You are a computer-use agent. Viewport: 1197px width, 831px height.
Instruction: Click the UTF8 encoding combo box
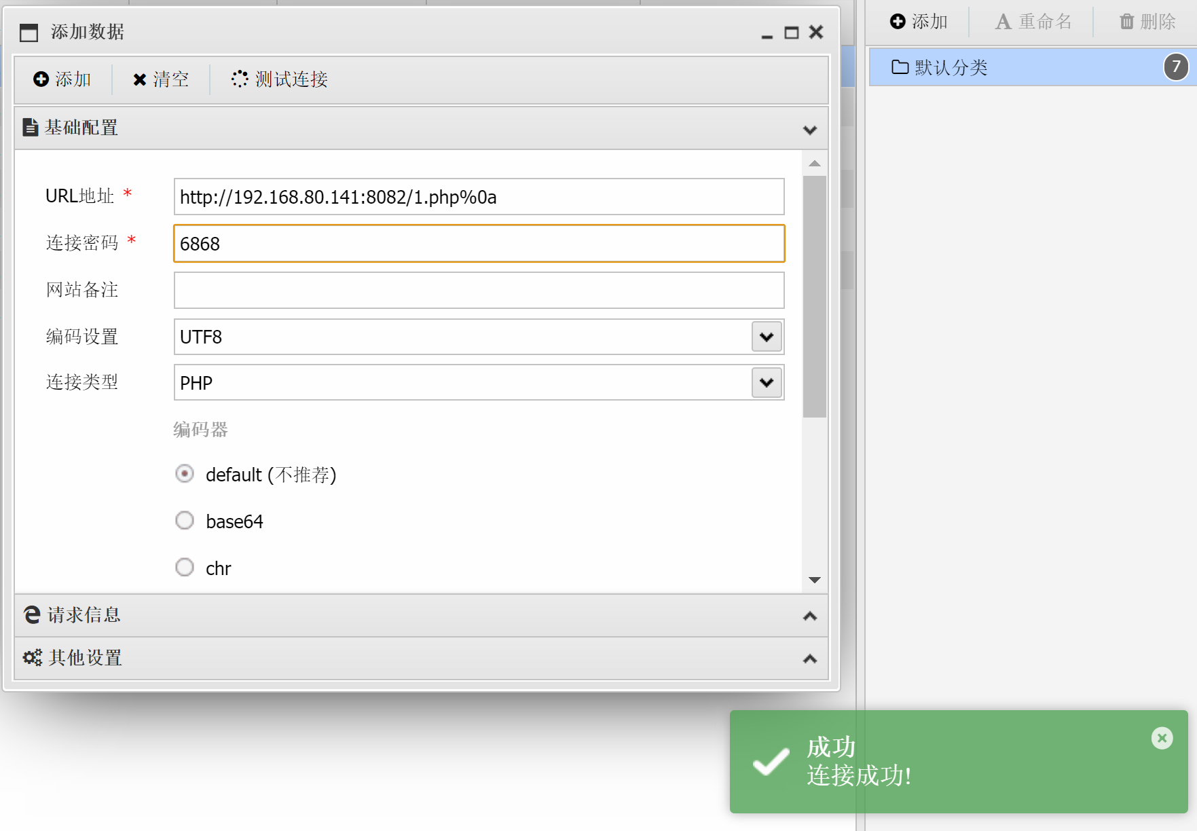coord(479,337)
